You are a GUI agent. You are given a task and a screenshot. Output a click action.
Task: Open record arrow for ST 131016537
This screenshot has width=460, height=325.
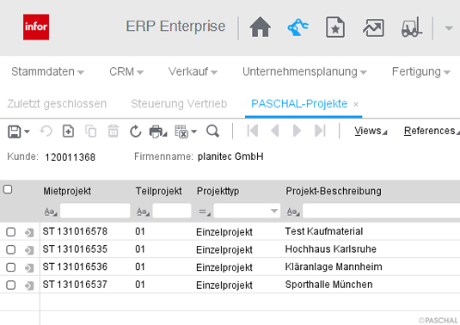(x=29, y=285)
